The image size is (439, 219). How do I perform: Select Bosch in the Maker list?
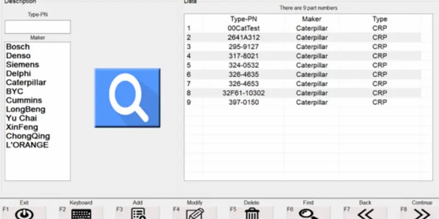point(18,47)
